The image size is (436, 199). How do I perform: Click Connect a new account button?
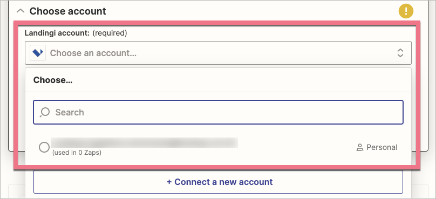218,182
